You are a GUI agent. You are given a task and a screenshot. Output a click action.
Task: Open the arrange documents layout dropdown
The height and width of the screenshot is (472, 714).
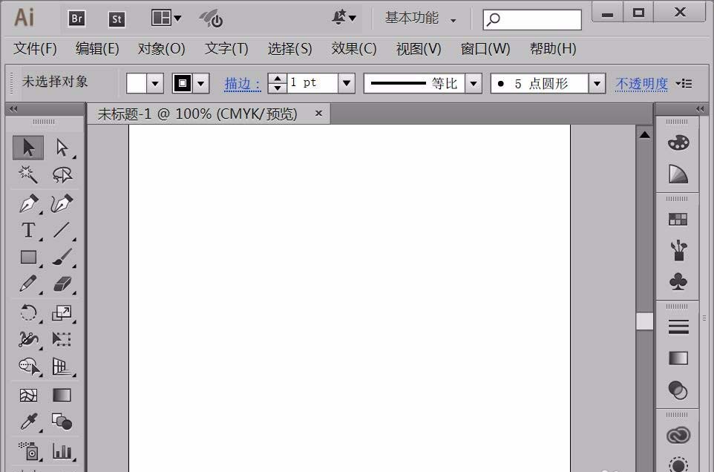pyautogui.click(x=166, y=19)
